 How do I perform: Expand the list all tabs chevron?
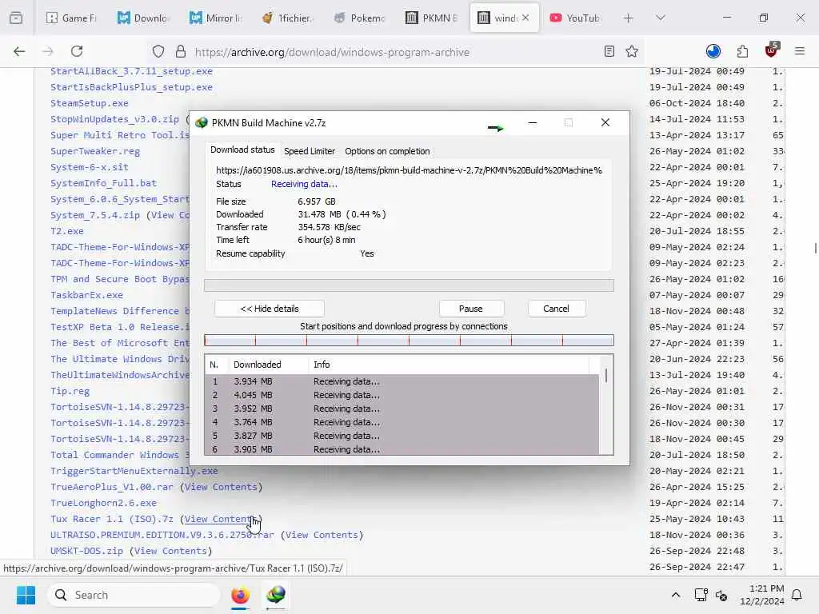tap(661, 18)
